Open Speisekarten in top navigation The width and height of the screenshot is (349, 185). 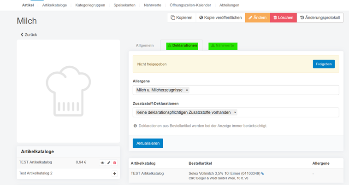click(124, 5)
